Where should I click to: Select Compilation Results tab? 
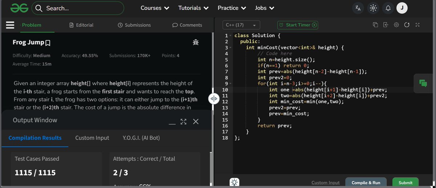35,138
